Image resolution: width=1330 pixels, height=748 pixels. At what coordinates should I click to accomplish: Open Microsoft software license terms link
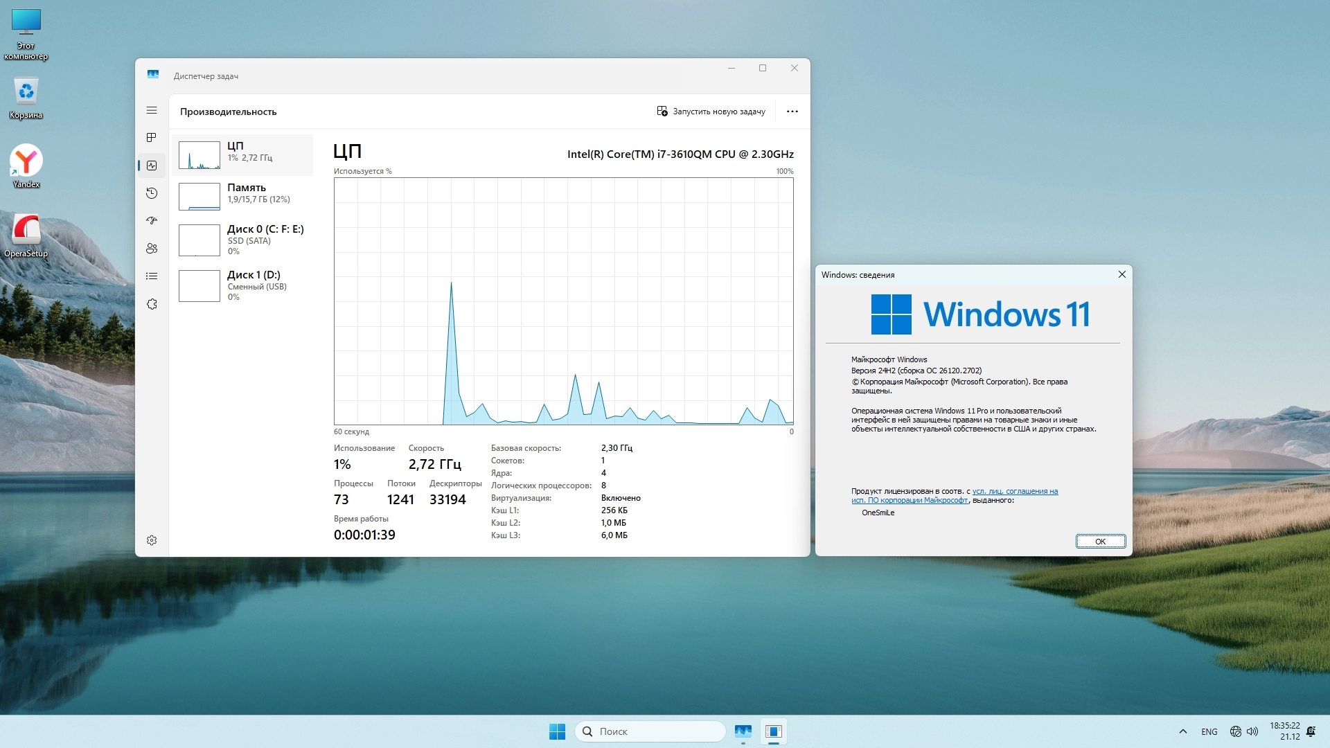[x=1015, y=491]
